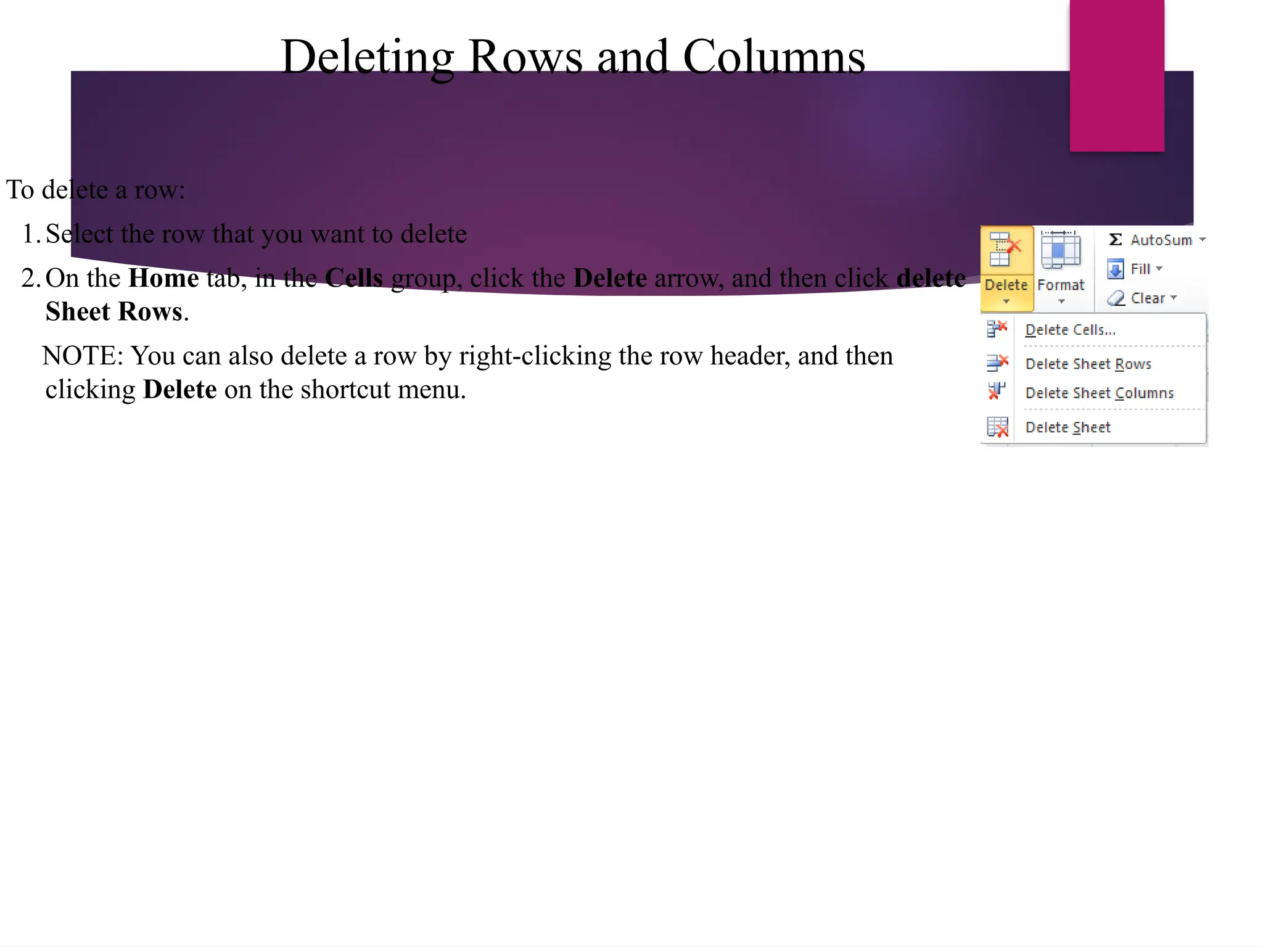This screenshot has height=947, width=1263.
Task: Select Delete Sheet menu entry
Action: [1068, 427]
